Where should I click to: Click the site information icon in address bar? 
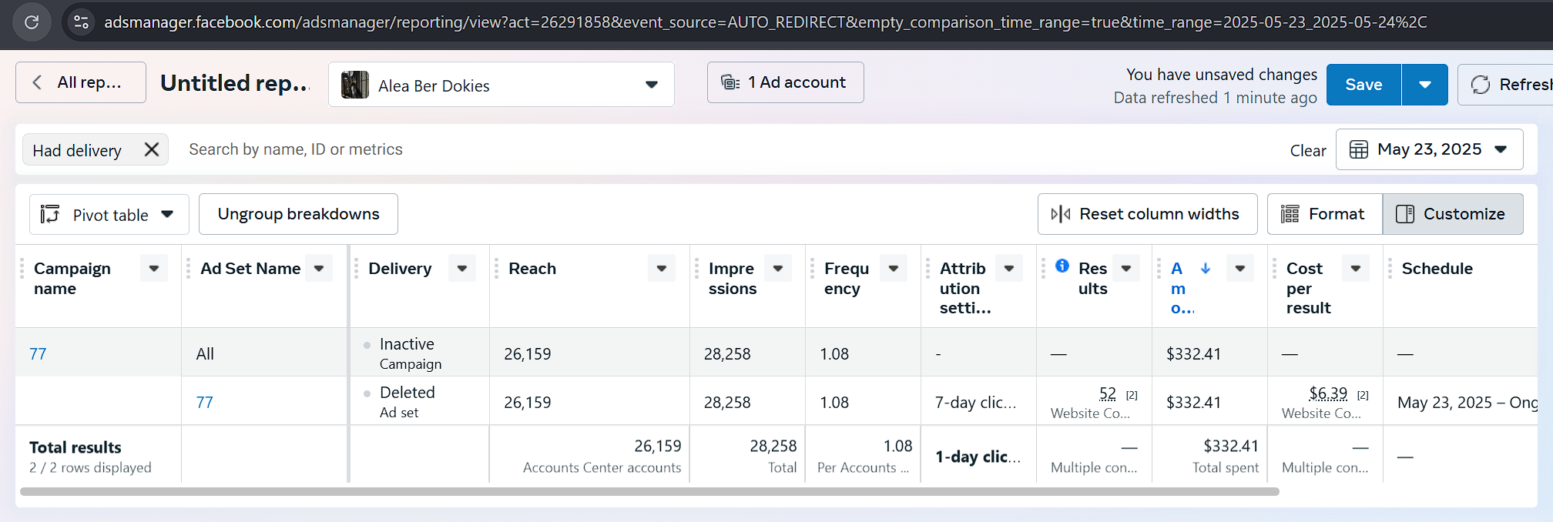pos(81,22)
